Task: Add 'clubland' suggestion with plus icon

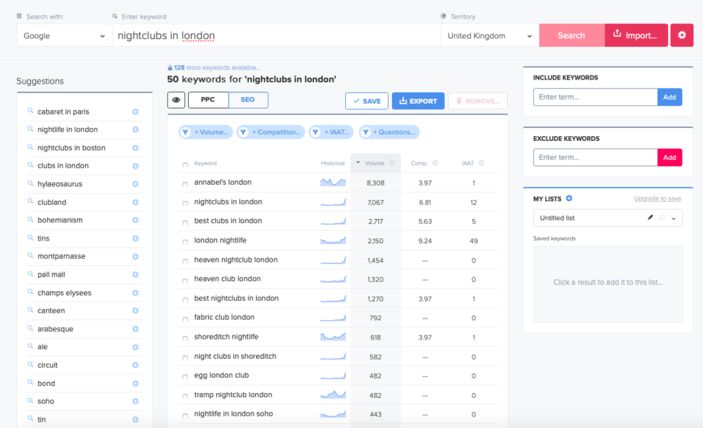Action: point(135,203)
